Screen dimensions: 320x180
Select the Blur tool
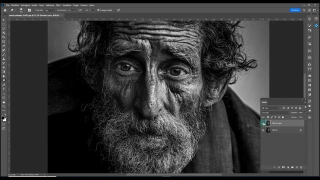(3, 76)
